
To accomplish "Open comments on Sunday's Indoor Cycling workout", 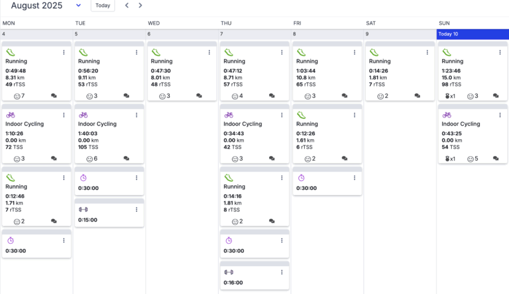I will 496,159.
